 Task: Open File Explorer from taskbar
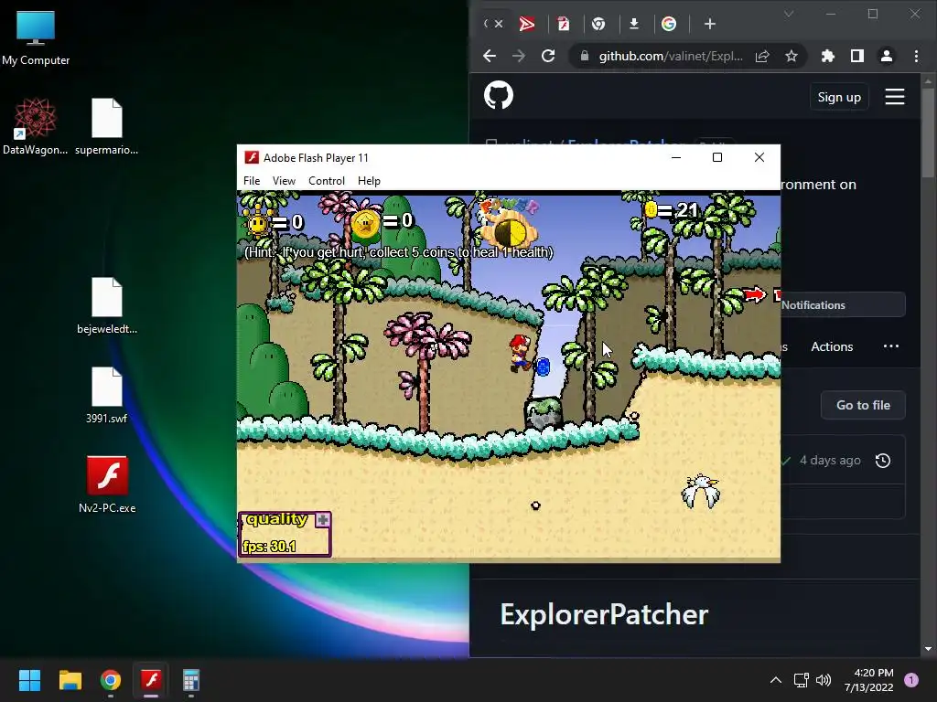70,680
